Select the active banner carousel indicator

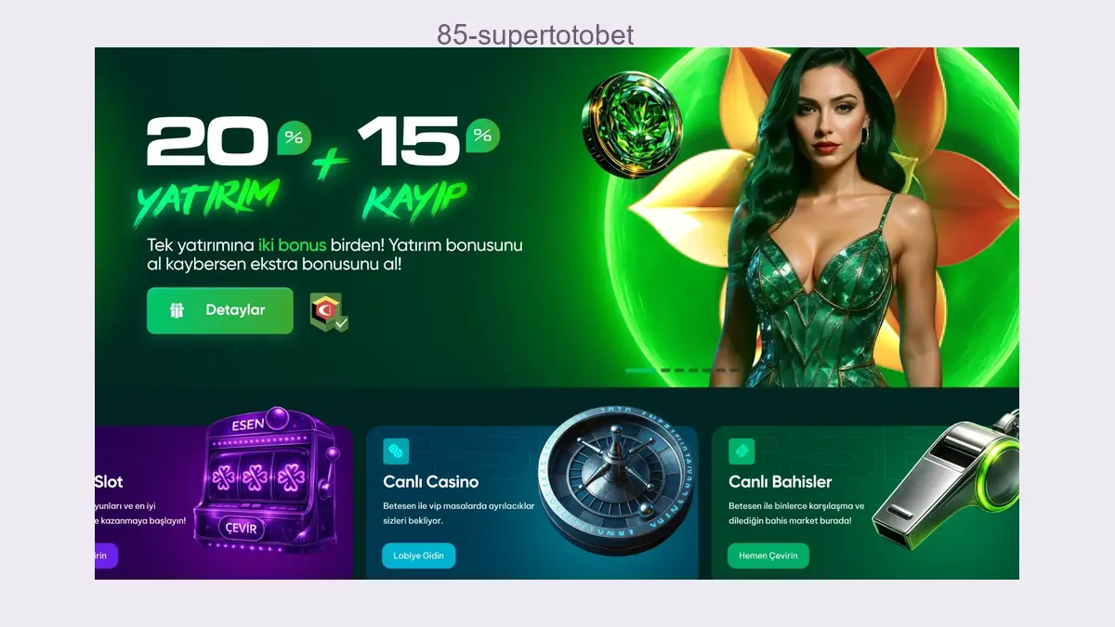(x=640, y=370)
